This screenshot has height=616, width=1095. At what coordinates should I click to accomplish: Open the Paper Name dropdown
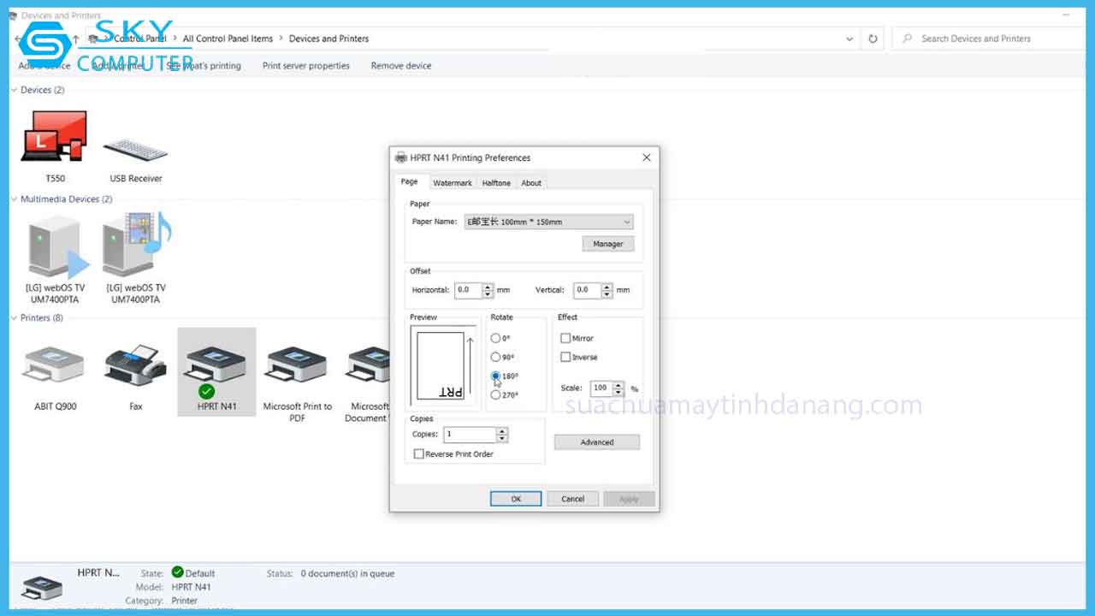tap(548, 222)
